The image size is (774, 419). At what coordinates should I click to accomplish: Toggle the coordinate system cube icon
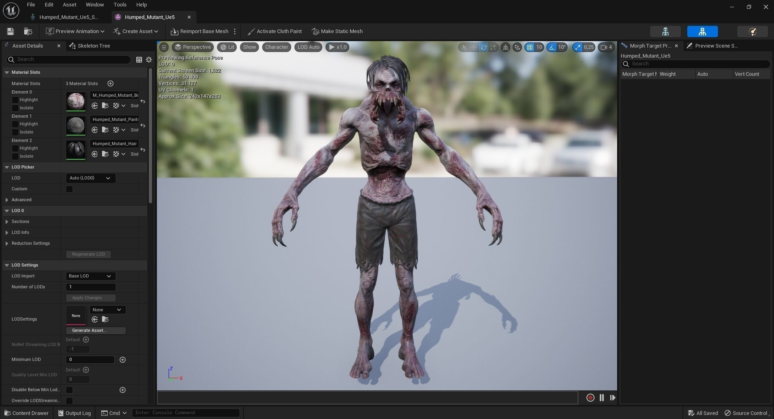(505, 47)
